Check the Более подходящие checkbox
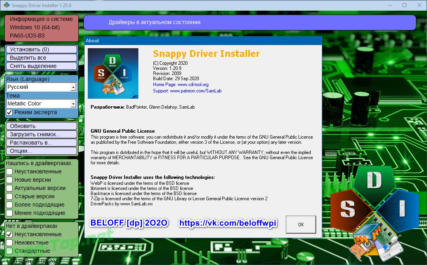This screenshot has height=265, width=427. point(9,205)
